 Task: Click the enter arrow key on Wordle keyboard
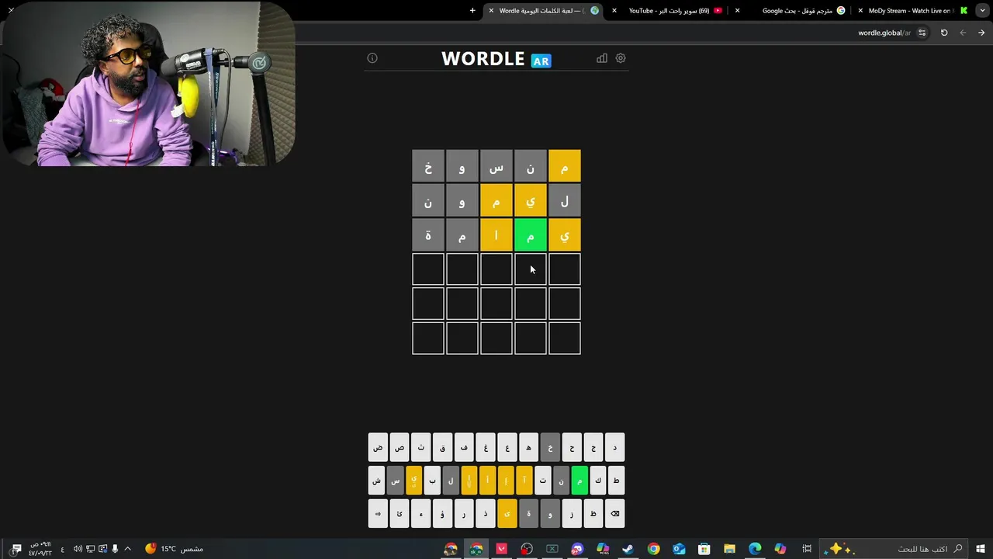[x=378, y=513]
